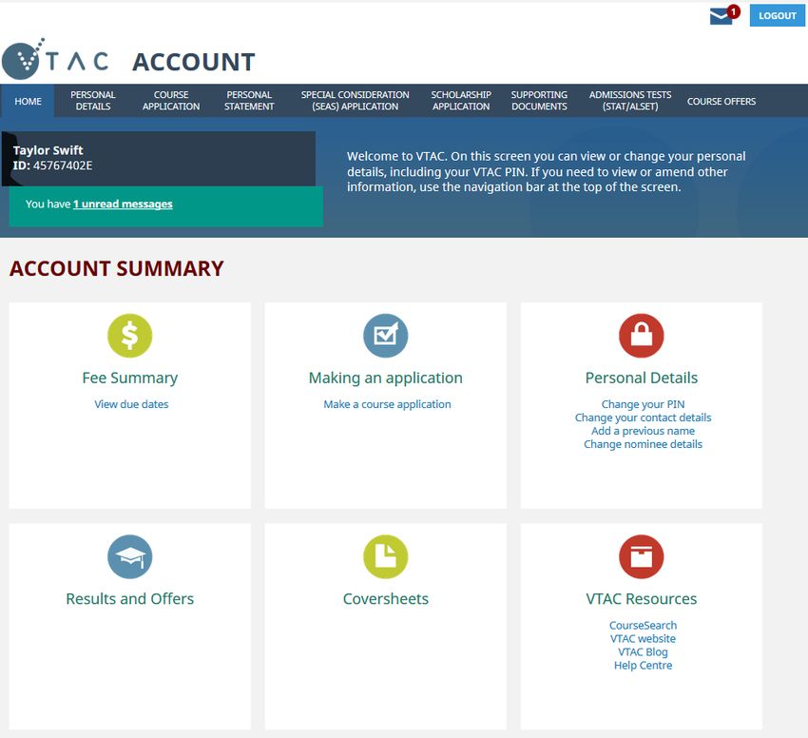Open the View due dates link
808x738 pixels.
click(131, 404)
